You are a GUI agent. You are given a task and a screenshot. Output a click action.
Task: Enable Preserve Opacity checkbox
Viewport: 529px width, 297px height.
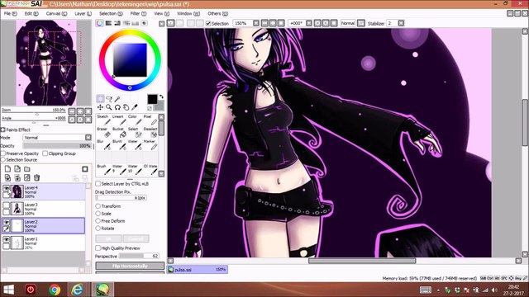coord(3,153)
